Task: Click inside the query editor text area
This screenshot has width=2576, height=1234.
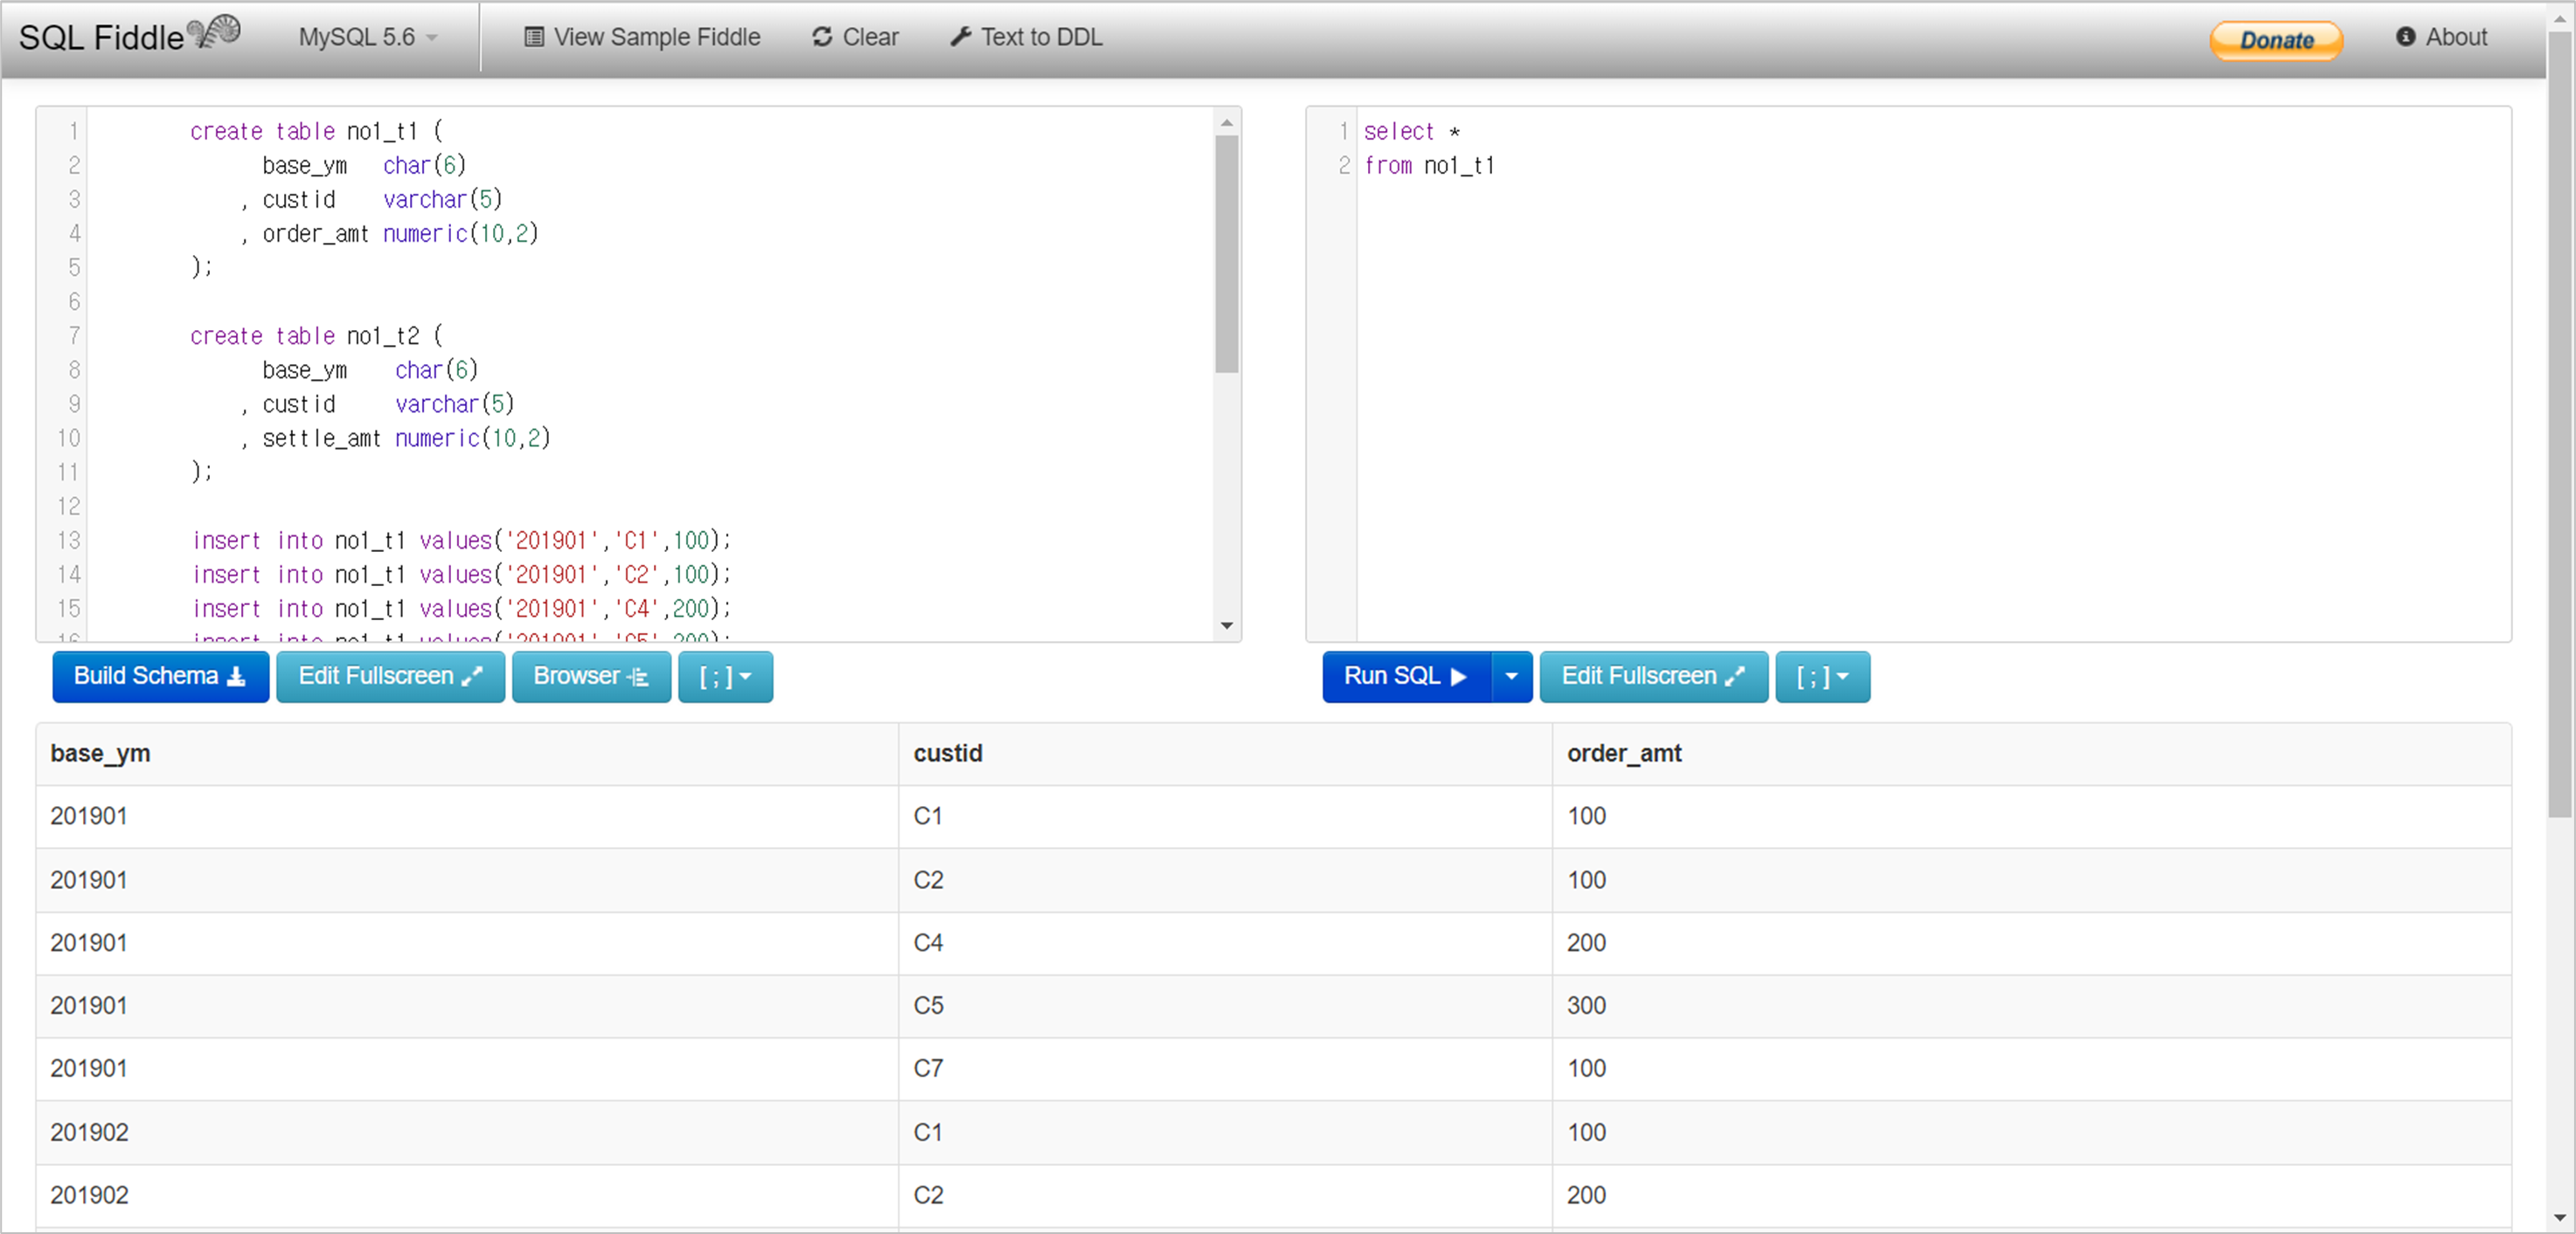Action: [1900, 400]
